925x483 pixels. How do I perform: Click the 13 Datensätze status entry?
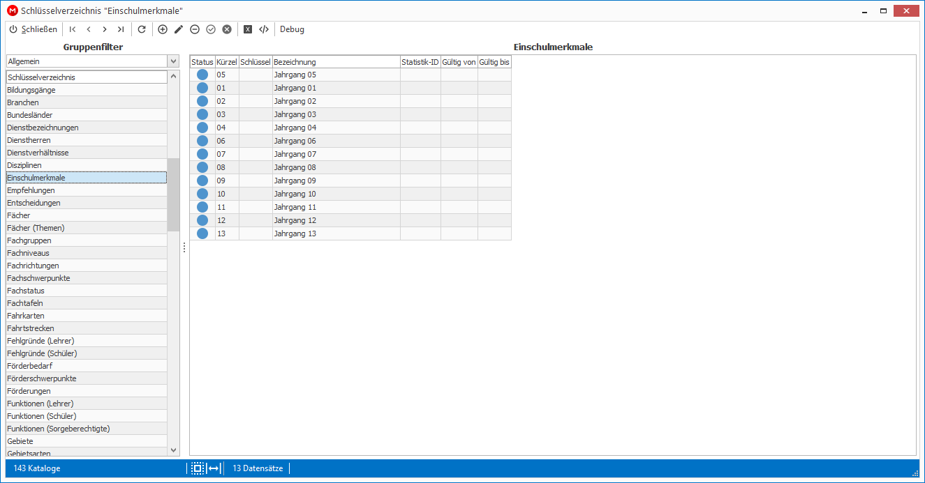click(258, 468)
